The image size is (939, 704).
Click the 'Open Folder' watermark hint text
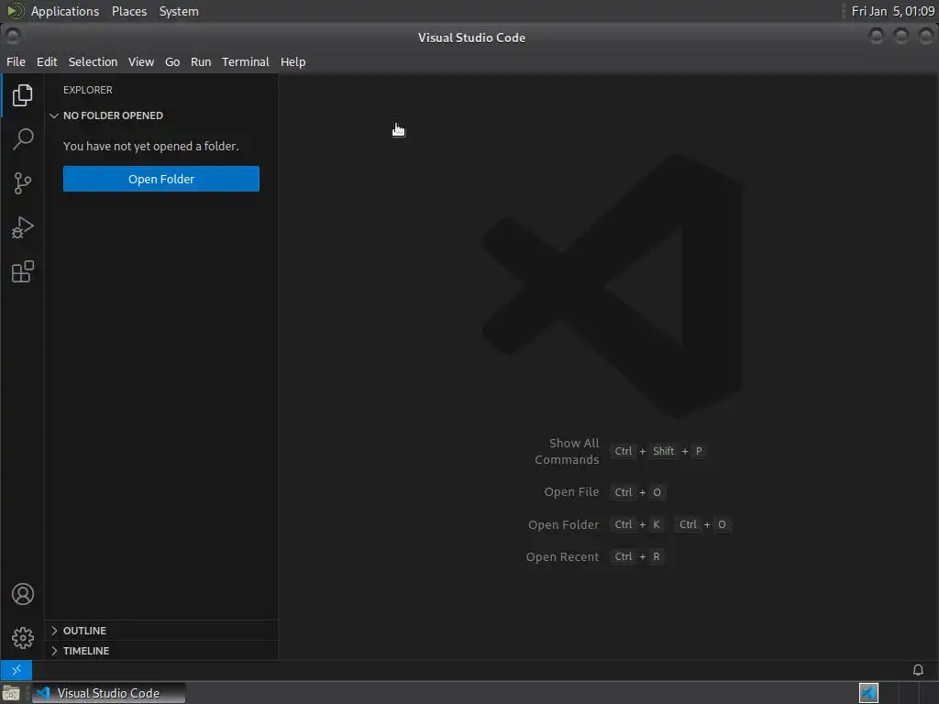tap(564, 524)
